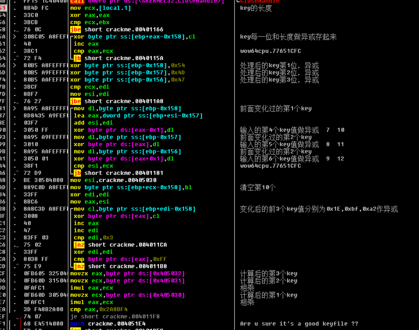419x330 pixels.
Task: Click the 'cmp eax,ecx' instruction
Action: 93,51
